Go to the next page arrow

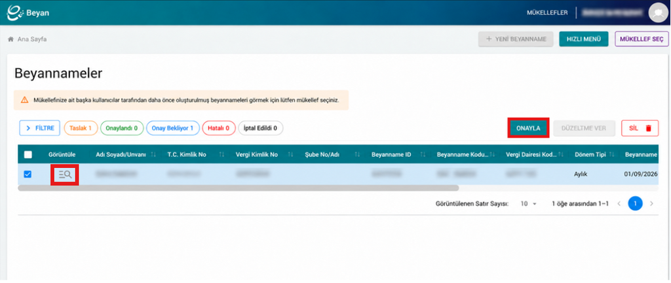point(651,204)
